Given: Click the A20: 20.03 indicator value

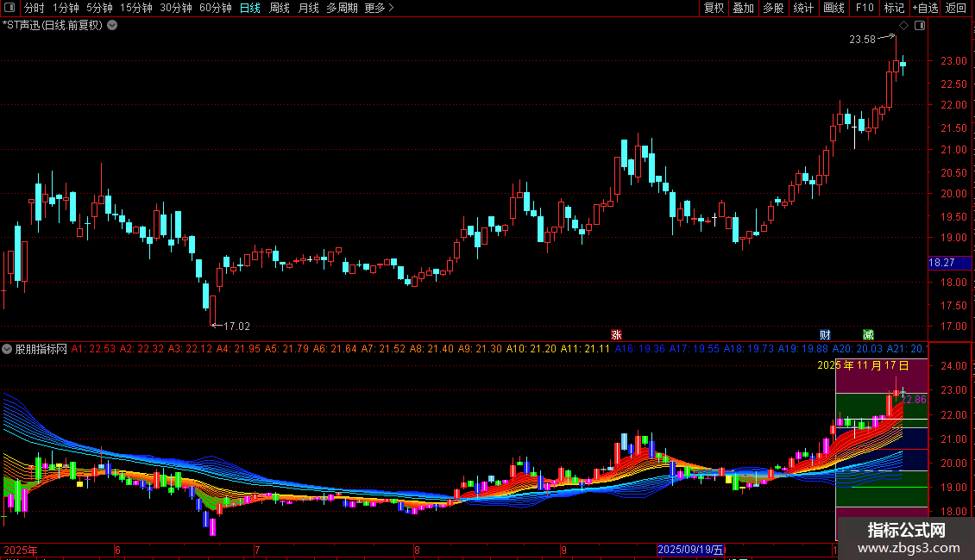Looking at the screenshot, I should pos(857,349).
